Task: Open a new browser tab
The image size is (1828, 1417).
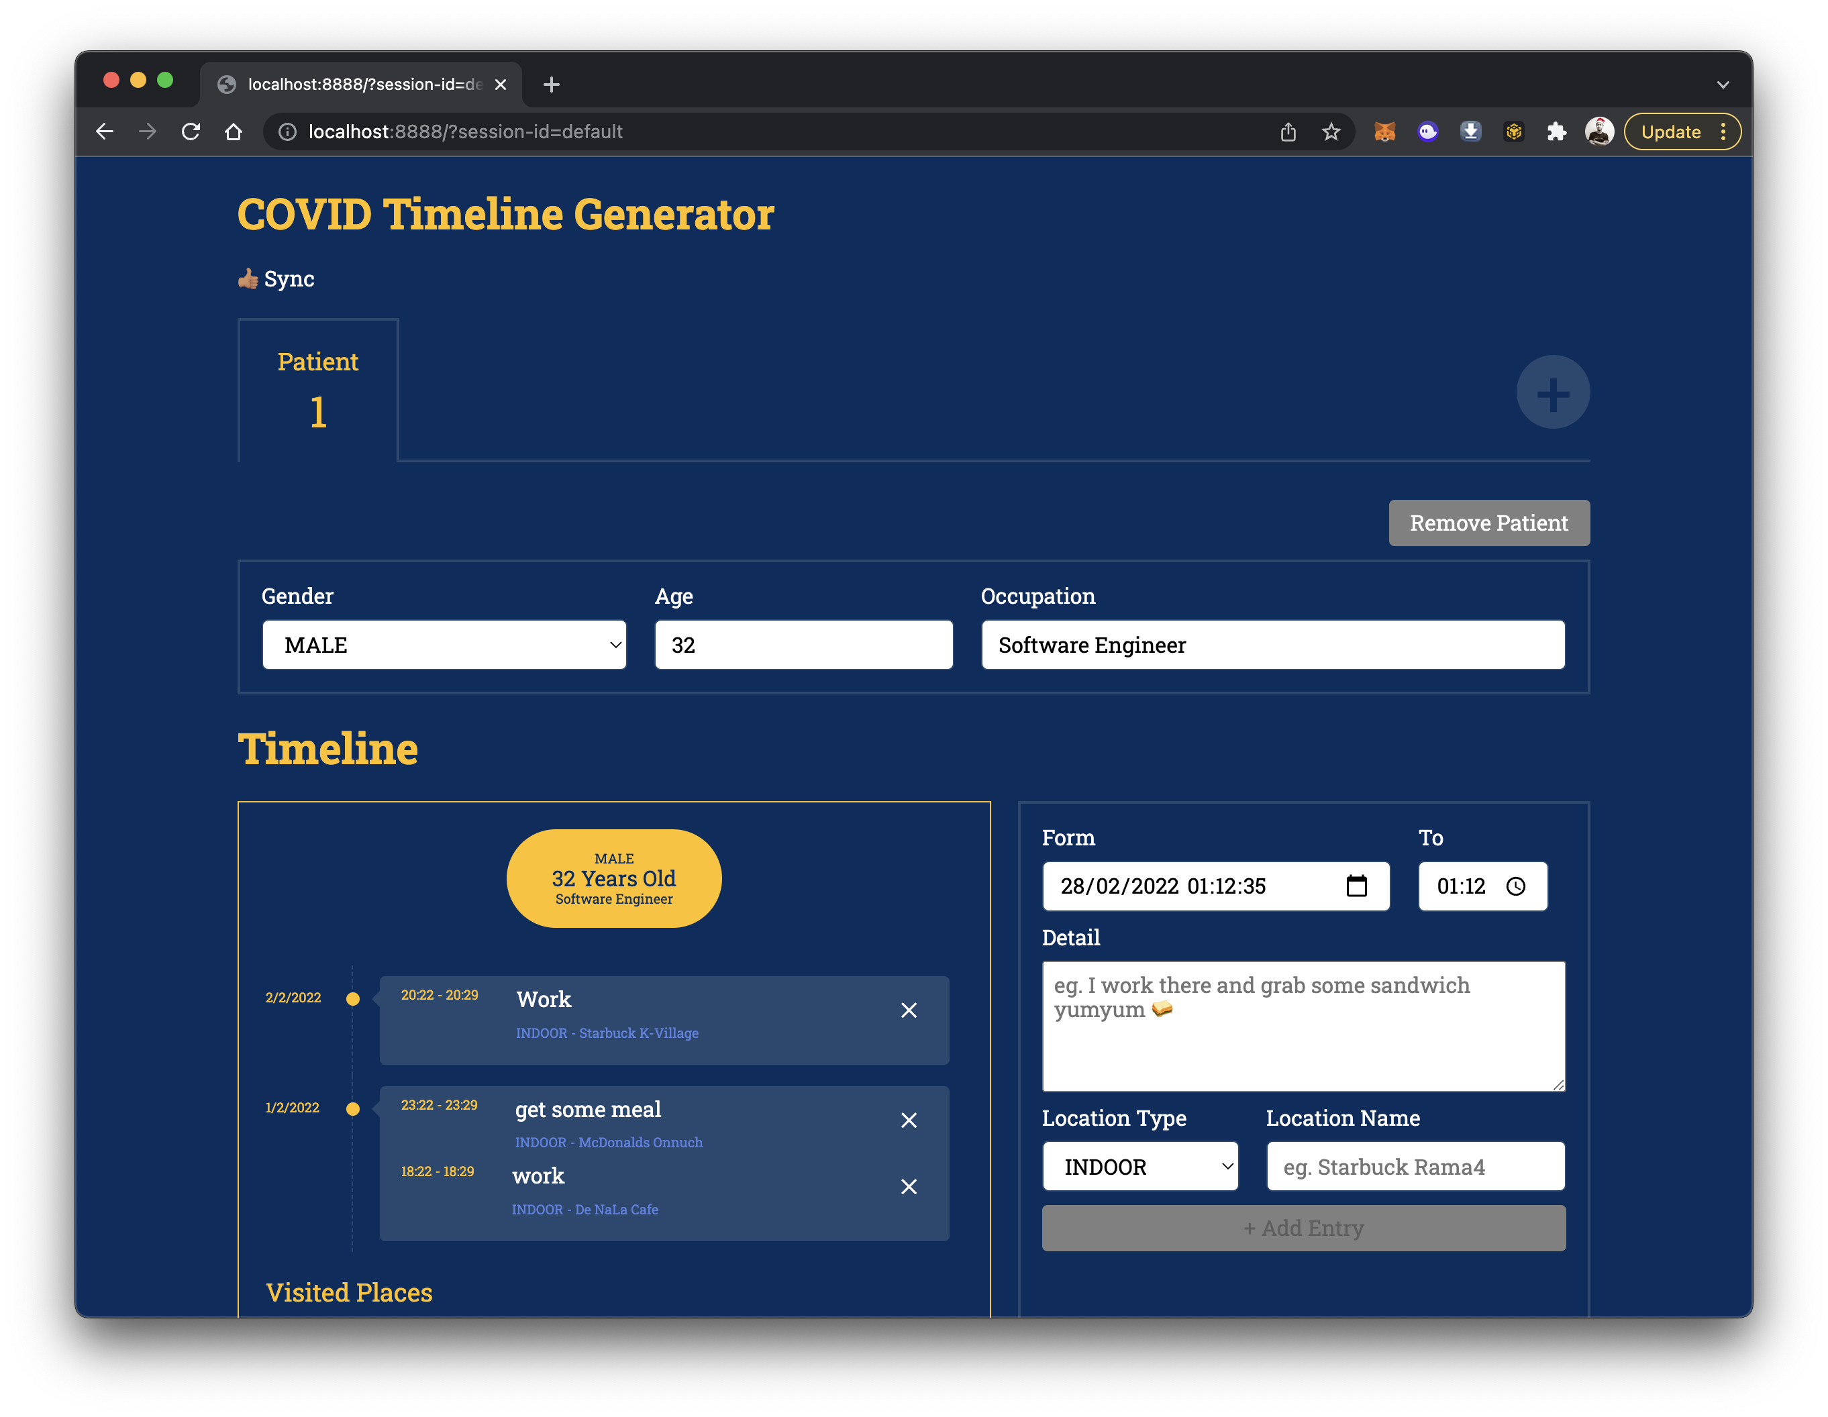Action: coord(551,85)
